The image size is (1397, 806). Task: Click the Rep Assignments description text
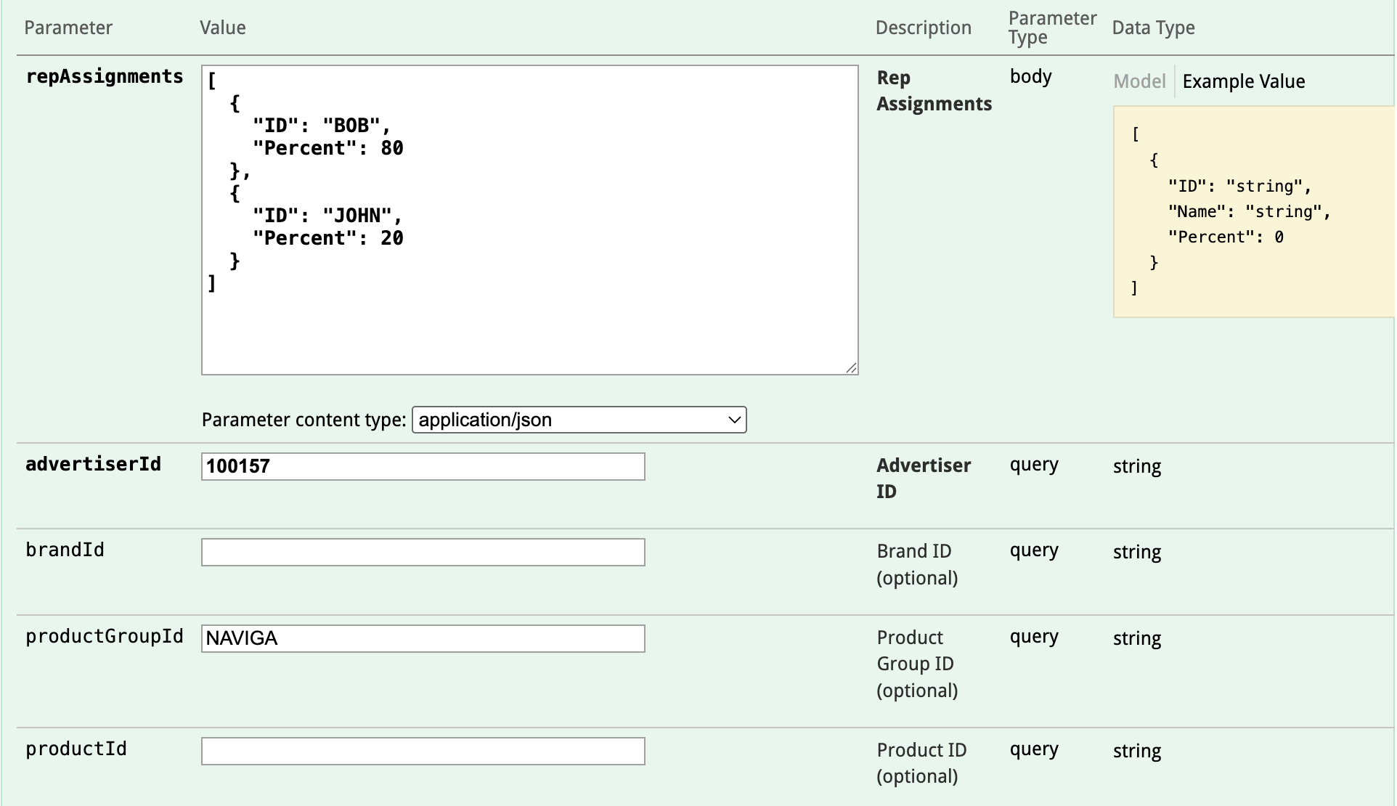tap(933, 91)
